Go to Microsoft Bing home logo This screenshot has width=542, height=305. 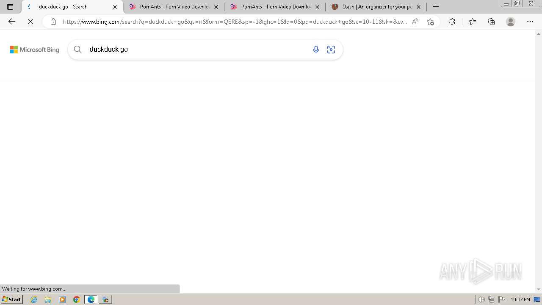click(x=35, y=50)
